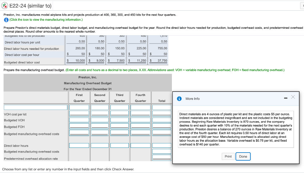The height and width of the screenshot is (173, 304).
Task: Click the Done button
Action: tap(243, 156)
